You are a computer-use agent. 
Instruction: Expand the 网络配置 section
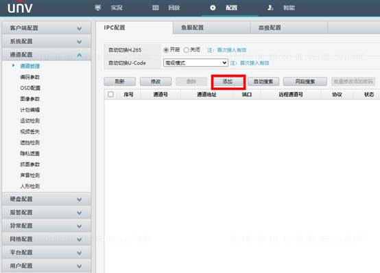tap(46, 239)
